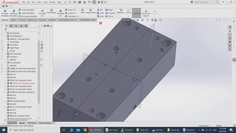Open the Fillet dropdown arrow
The image size is (236, 133).
click(x=82, y=16)
